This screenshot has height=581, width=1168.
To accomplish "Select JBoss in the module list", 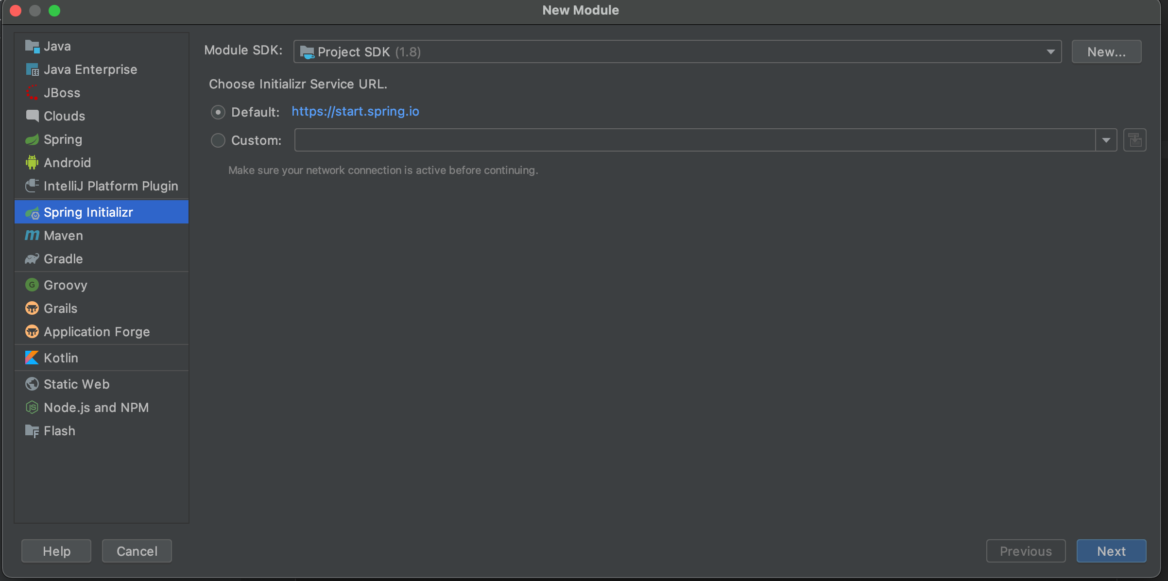I will [102, 93].
